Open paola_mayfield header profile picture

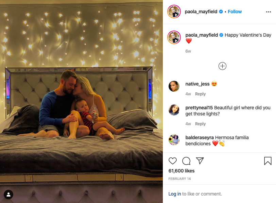coord(174,12)
